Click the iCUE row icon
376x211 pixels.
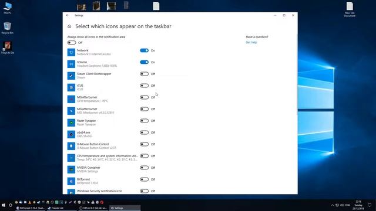pyautogui.click(x=71, y=87)
